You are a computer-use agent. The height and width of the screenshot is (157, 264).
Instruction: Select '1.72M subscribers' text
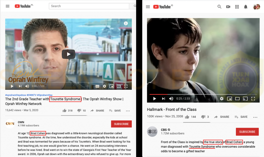(x=172, y=134)
